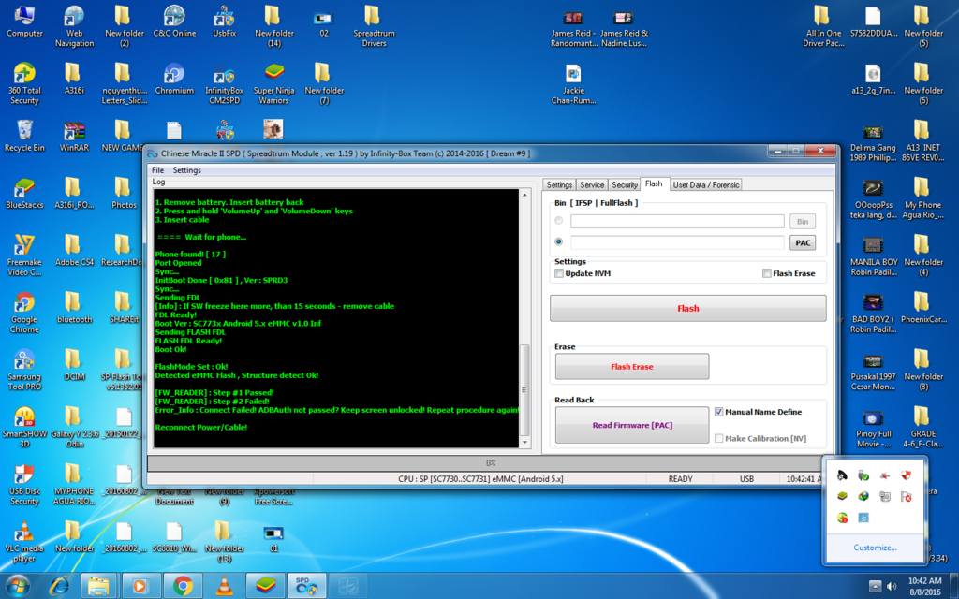Viewport: 959px width, 599px height.
Task: Click the PAC browse button
Action: [x=803, y=242]
